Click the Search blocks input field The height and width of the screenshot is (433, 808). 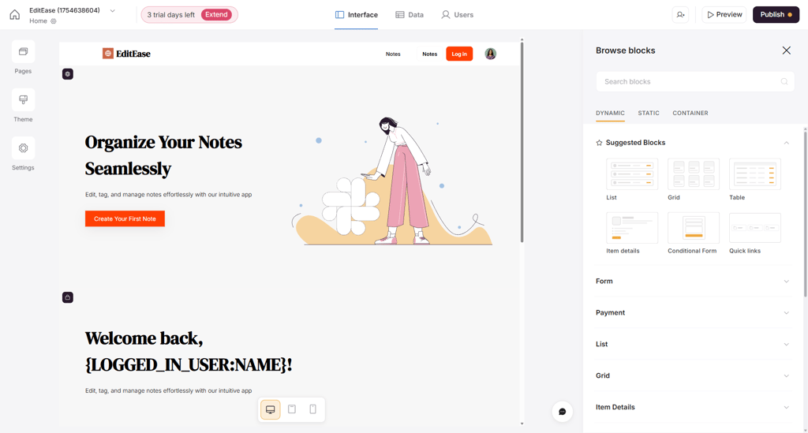tap(695, 81)
